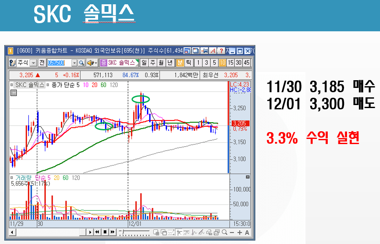Select the 월 monthly chart period
Image resolution: width=380 pixels, height=244 pixels.
pyautogui.click(x=162, y=63)
